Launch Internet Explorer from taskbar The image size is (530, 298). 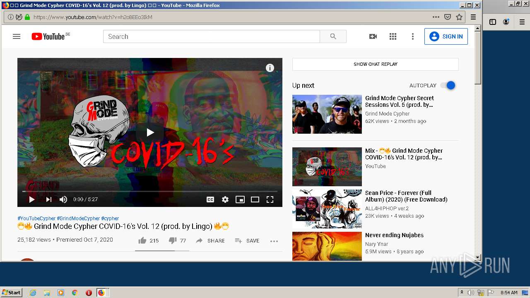click(x=33, y=293)
